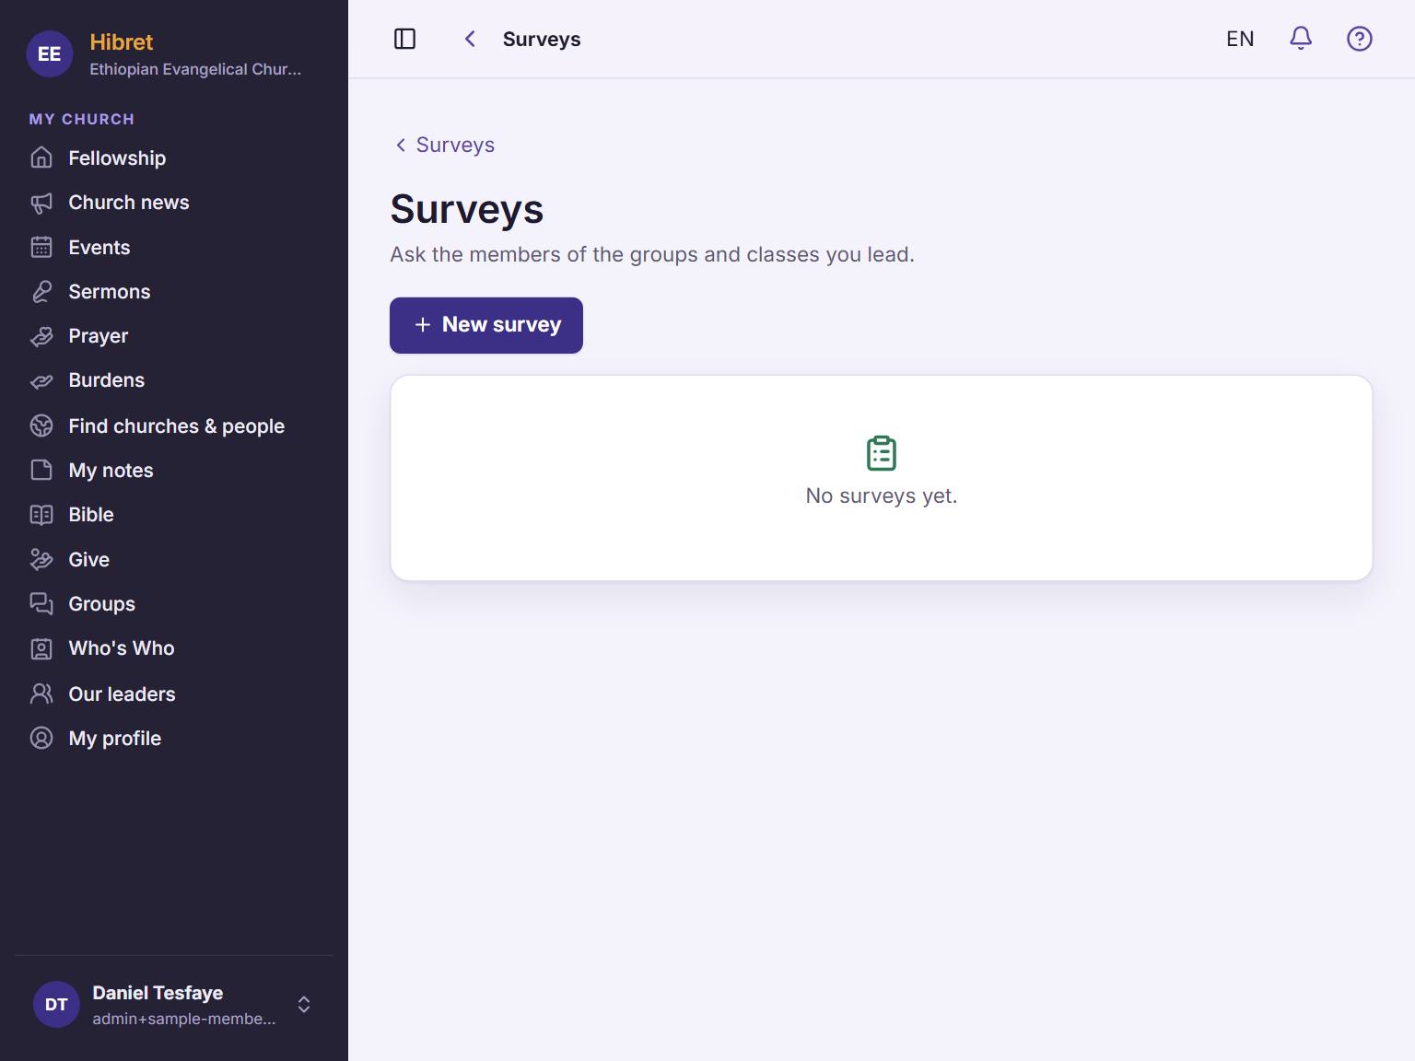Image resolution: width=1415 pixels, height=1061 pixels.
Task: Click the Surveys breadcrumb back link
Action: pyautogui.click(x=445, y=145)
